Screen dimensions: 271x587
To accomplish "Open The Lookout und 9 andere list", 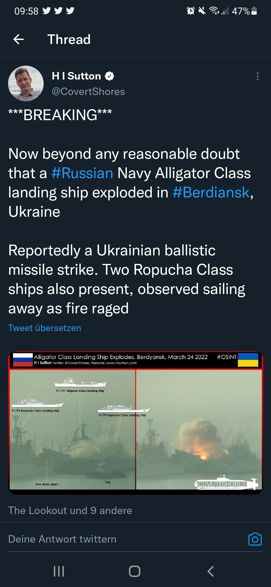I will 70,510.
